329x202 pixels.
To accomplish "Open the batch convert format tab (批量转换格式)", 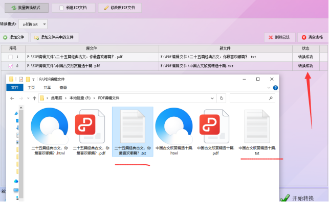I will (27, 8).
